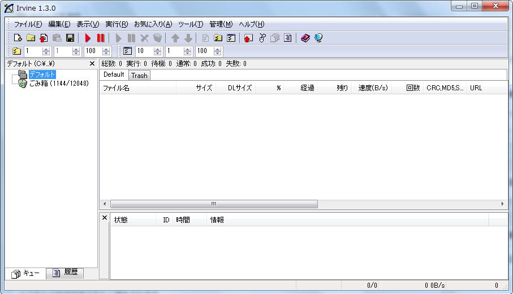The height and width of the screenshot is (294, 513).
Task: Sort by サイズ column header
Action: (x=196, y=88)
